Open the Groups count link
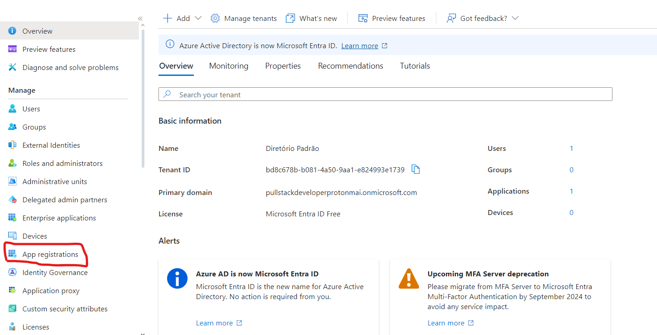Viewport: 657px width, 335px height. click(571, 170)
